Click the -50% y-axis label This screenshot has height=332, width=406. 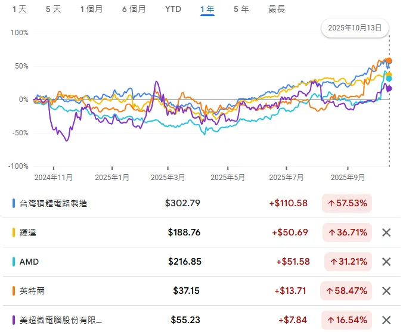pos(20,133)
